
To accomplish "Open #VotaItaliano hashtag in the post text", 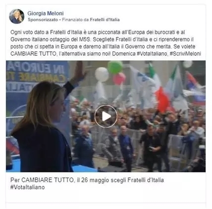I will pos(152,54).
